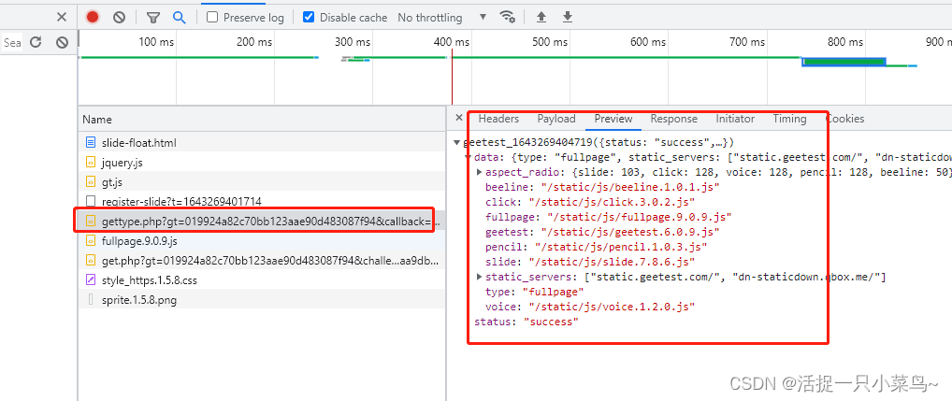
Task: Click the export HAR download arrow
Action: 568,17
